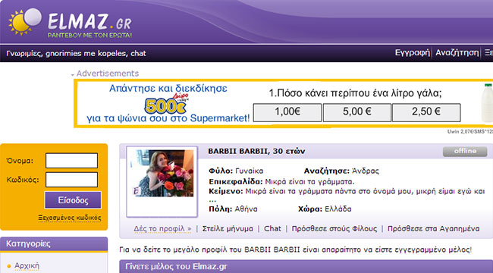This screenshot has height=273, width=493.
Task: Click Πρόσθεσε στα Αγαπημένα link
Action: pos(434,229)
